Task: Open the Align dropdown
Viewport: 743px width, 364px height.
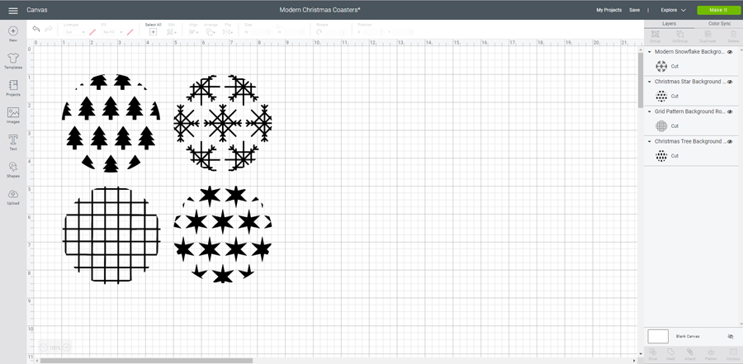Action: (194, 31)
